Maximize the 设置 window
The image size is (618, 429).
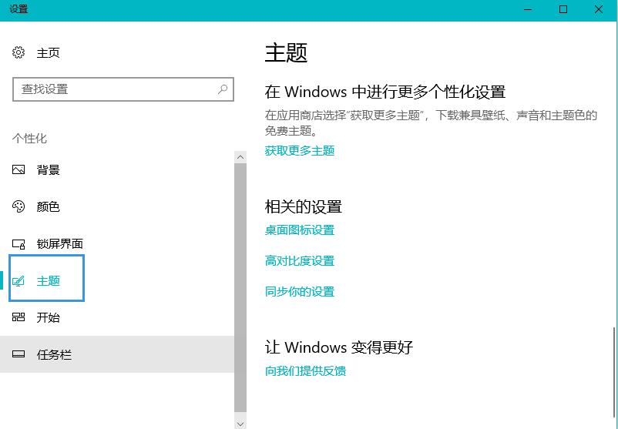coord(563,9)
